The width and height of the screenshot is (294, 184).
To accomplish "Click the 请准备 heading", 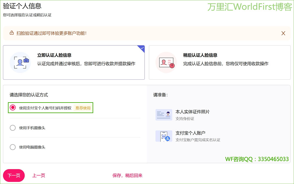I will (161, 95).
